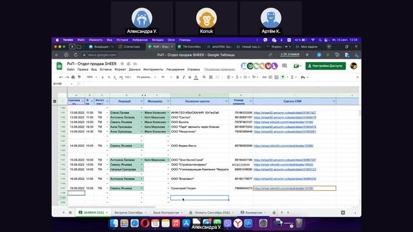
Task: Open the Trash in the Dock
Action: click(x=299, y=224)
